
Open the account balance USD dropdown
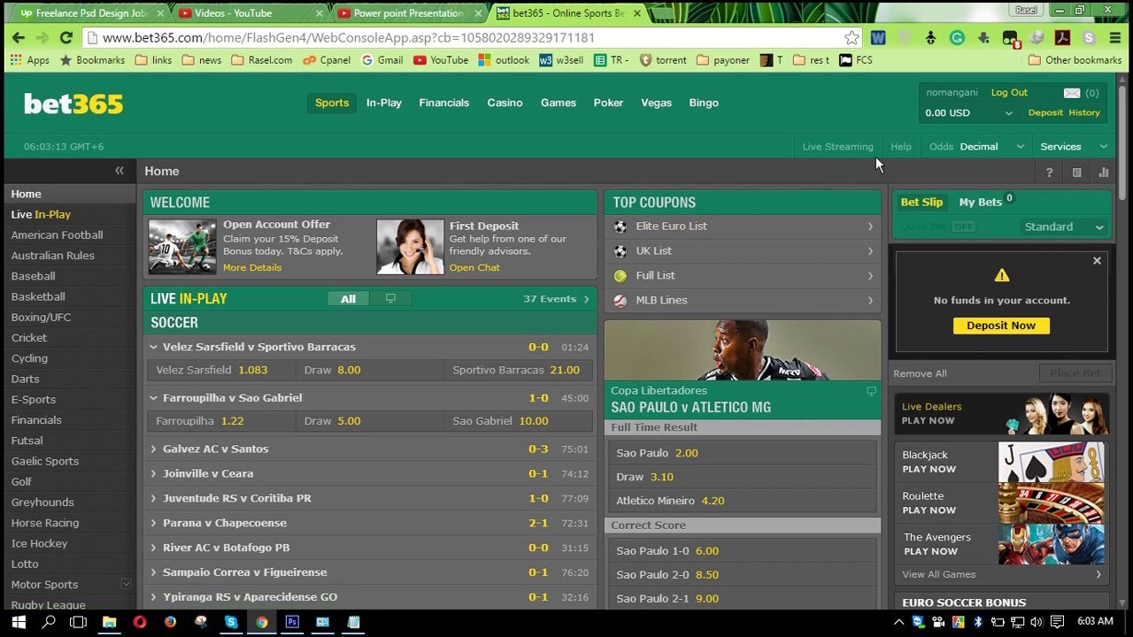coord(969,113)
